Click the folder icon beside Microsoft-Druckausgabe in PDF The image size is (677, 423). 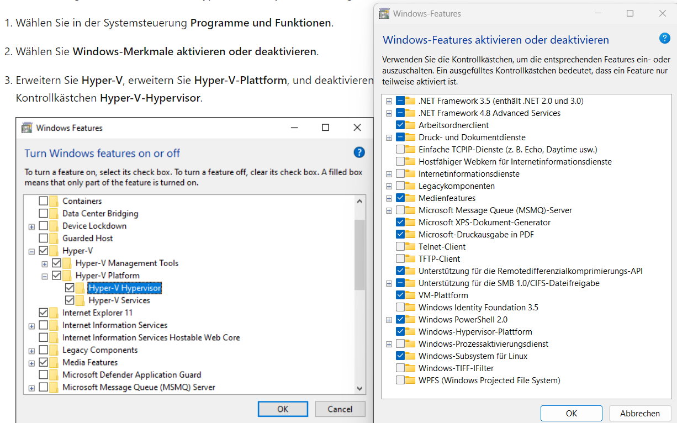(x=410, y=234)
